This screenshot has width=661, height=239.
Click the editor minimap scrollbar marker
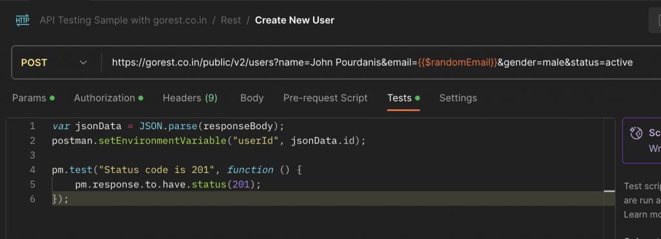point(609,191)
